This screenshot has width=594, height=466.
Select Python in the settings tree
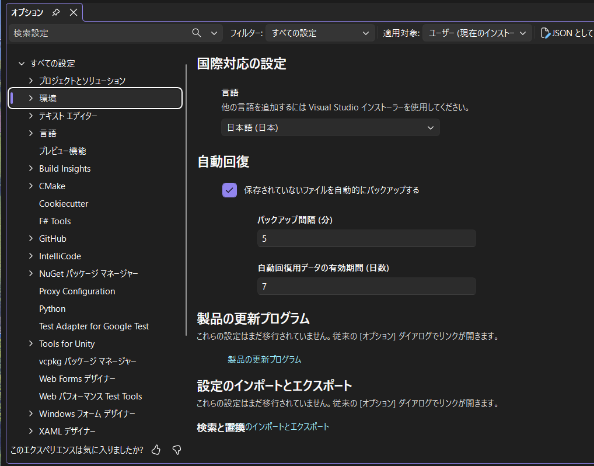point(53,309)
